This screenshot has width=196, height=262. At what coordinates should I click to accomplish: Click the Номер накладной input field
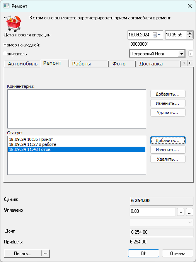tap(161, 45)
